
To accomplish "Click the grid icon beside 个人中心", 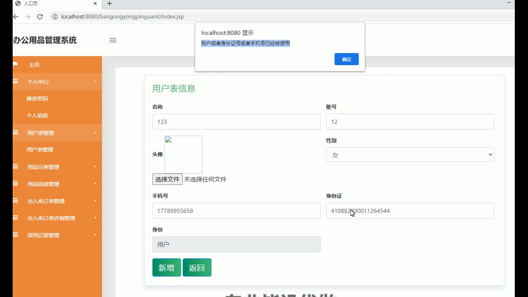I will (x=15, y=81).
